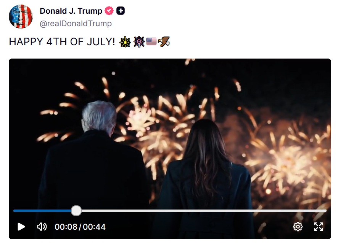The width and height of the screenshot is (338, 243).
Task: Click the purple sparkler emoji
Action: (139, 42)
